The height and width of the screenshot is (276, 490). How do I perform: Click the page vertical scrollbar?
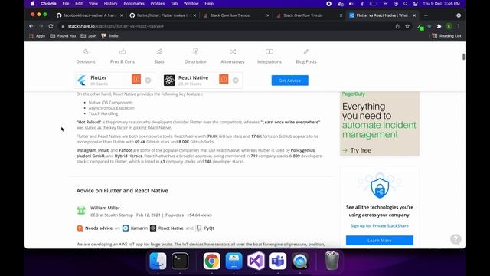click(463, 57)
